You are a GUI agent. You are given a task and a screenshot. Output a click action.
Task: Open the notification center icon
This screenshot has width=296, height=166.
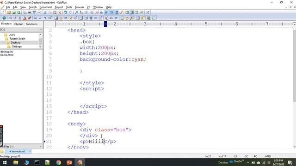(x=290, y=162)
